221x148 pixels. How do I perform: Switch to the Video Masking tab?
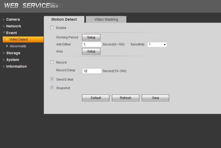click(x=106, y=19)
